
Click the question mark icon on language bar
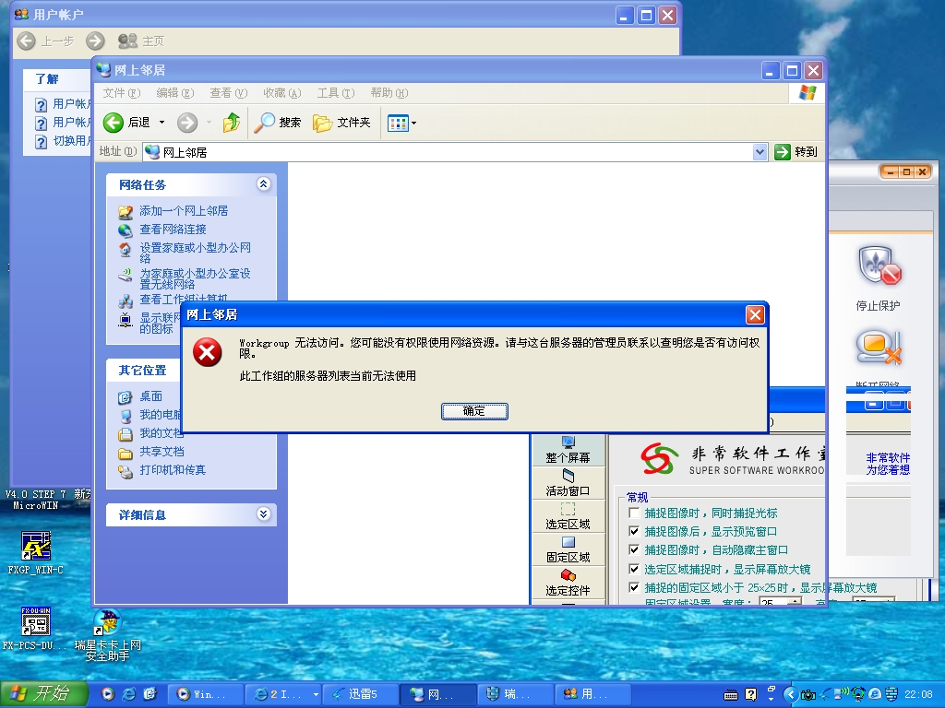pyautogui.click(x=751, y=694)
